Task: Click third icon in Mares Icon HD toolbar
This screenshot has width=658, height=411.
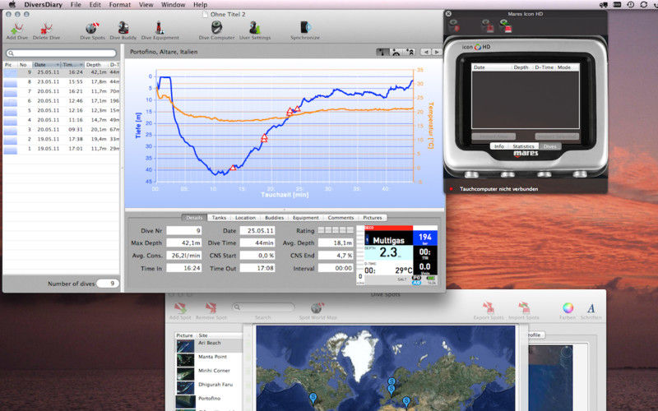Action: tap(506, 26)
